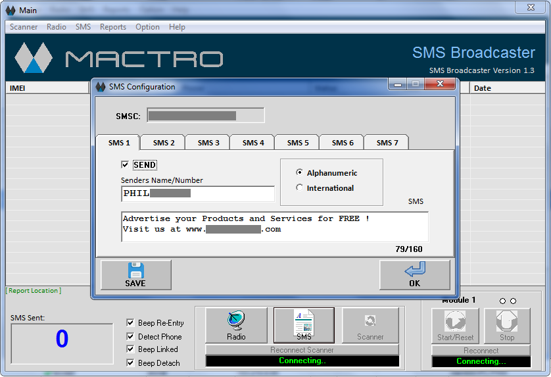Viewport: 551px width, 377px height.
Task: Open the Option menu
Action: (x=147, y=27)
